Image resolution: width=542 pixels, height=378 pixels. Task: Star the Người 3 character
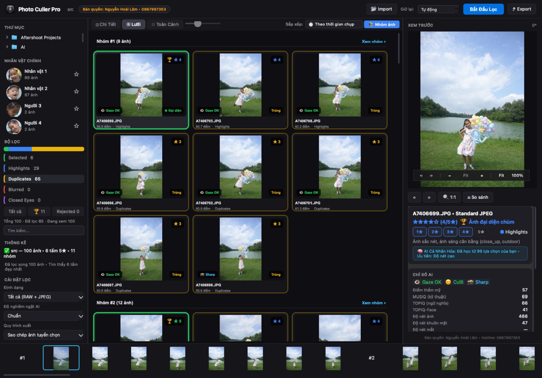77,109
